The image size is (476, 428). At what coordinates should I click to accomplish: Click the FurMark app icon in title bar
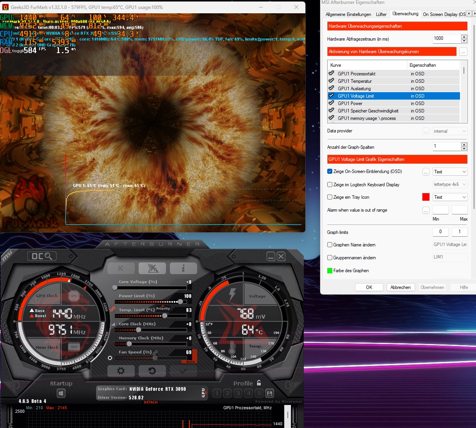point(5,7)
